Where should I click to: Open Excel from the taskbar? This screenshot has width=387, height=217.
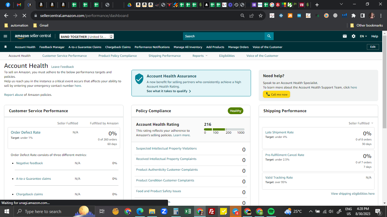pyautogui.click(x=188, y=211)
